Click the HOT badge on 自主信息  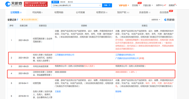click(171, 11)
